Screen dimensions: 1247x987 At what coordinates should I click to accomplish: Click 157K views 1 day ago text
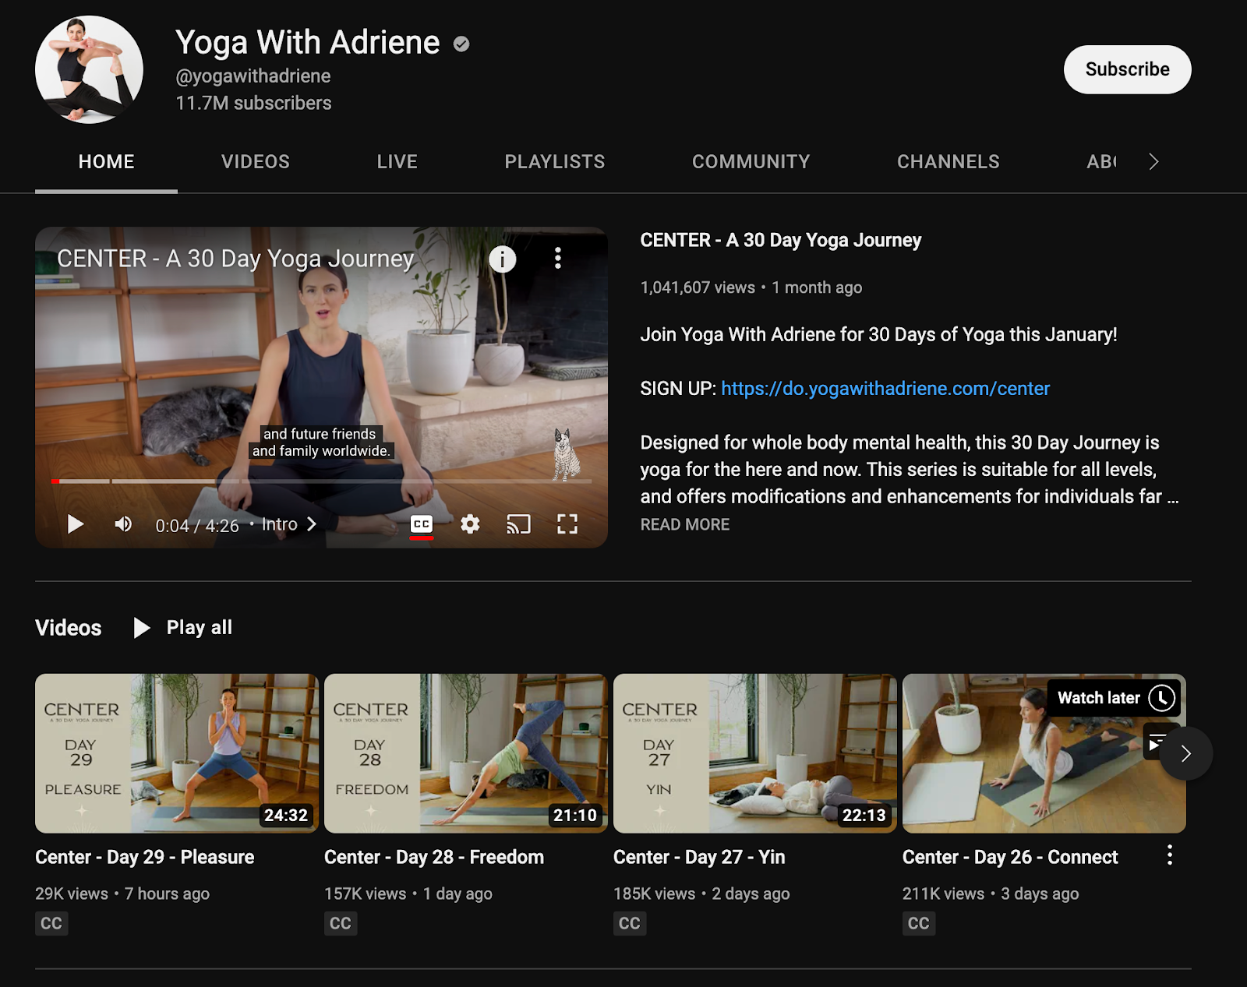click(x=408, y=894)
